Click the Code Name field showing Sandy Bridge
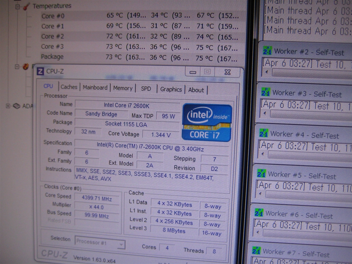 tap(101, 114)
